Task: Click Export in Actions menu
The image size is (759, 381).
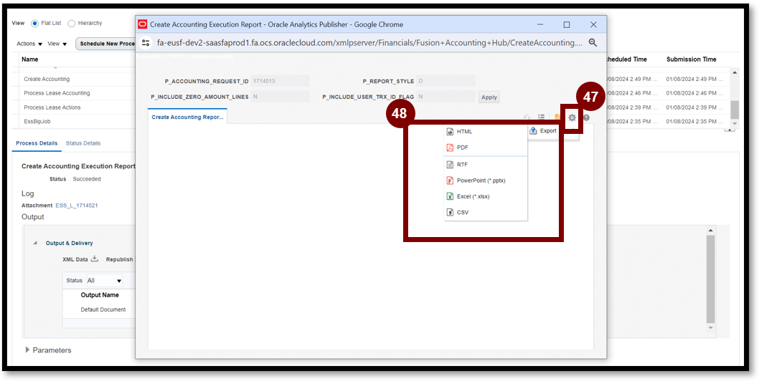Action: [548, 130]
